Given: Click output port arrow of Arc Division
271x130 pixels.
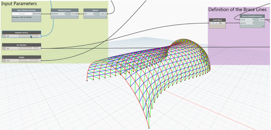Looking at the screenshot, I should coord(40,49).
